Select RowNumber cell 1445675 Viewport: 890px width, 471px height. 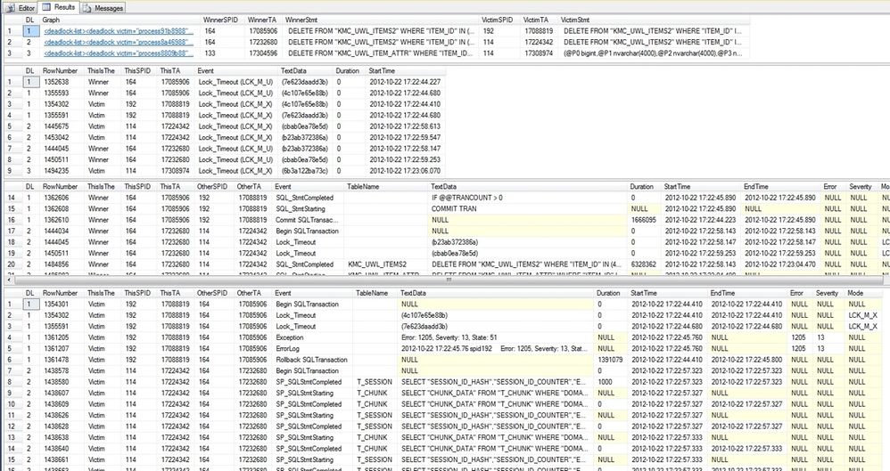point(62,126)
